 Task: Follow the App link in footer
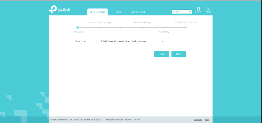[x=207, y=120]
